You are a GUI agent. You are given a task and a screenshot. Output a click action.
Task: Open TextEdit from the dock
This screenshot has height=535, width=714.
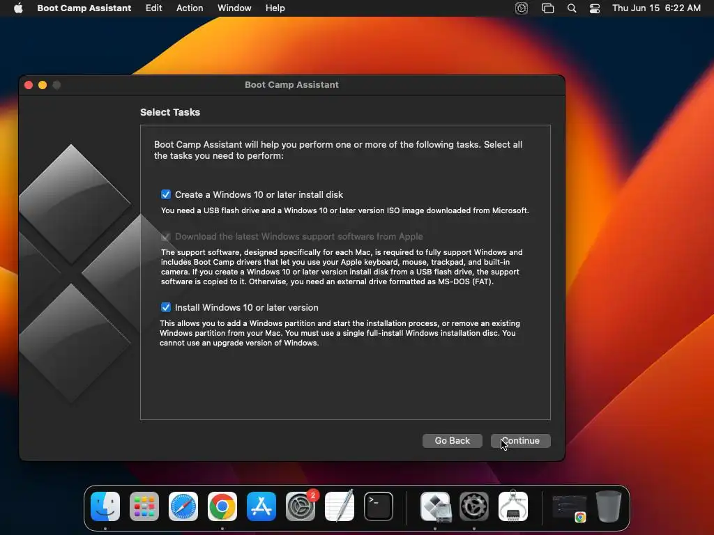pyautogui.click(x=340, y=506)
